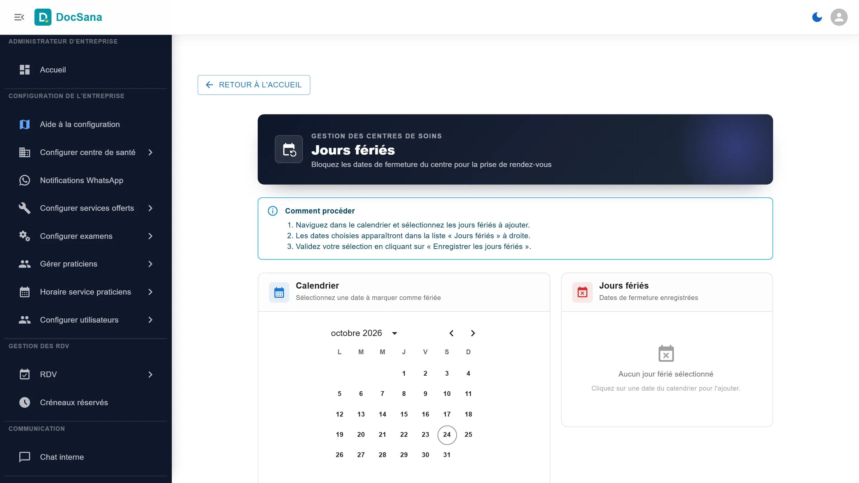Select date 1 in calendar

404,373
